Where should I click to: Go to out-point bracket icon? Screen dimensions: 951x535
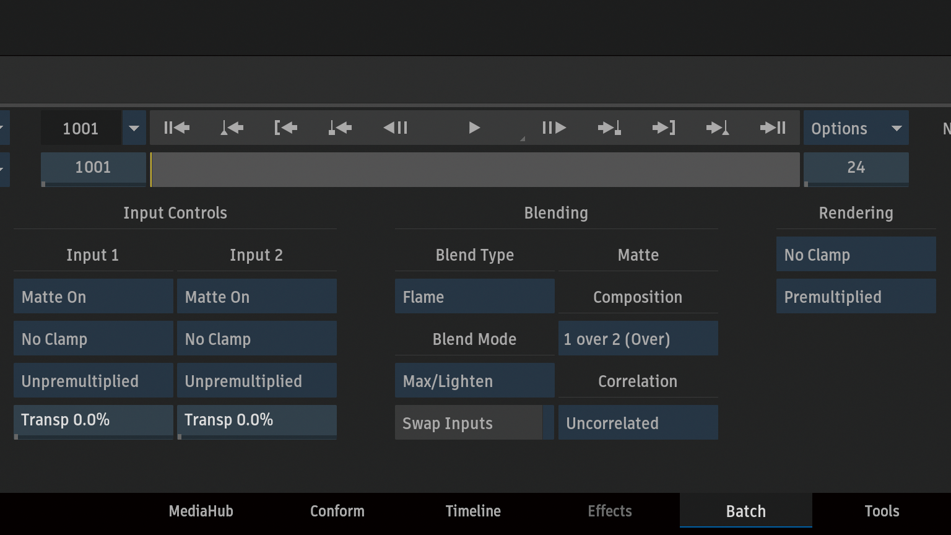coord(664,128)
